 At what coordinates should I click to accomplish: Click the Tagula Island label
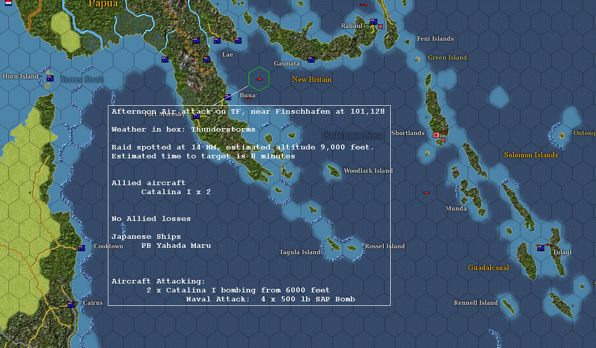(x=300, y=252)
